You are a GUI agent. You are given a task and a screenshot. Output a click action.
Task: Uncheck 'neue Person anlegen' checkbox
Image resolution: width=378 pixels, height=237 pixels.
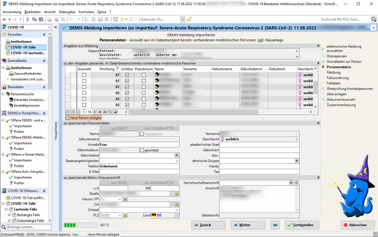click(x=68, y=117)
